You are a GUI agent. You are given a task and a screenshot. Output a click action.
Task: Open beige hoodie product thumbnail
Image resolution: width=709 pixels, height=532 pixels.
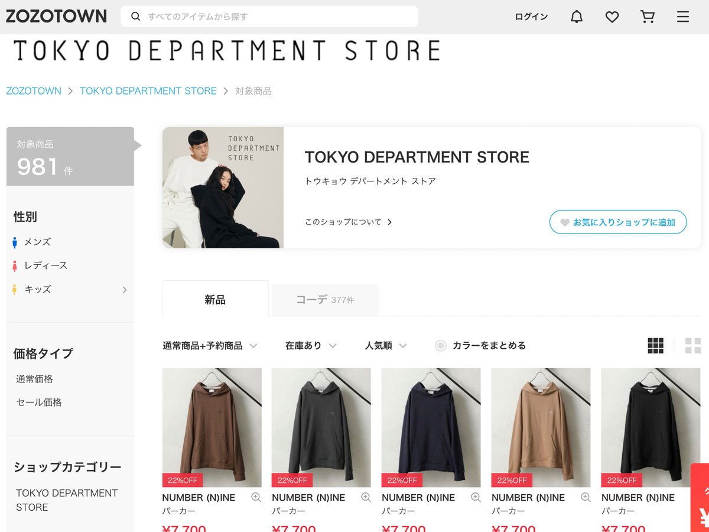point(541,427)
